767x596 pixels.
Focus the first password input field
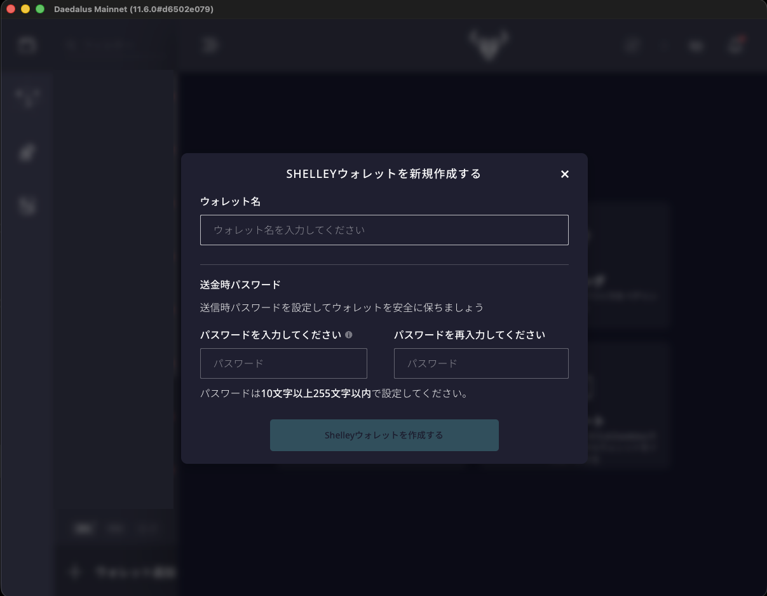pos(283,363)
